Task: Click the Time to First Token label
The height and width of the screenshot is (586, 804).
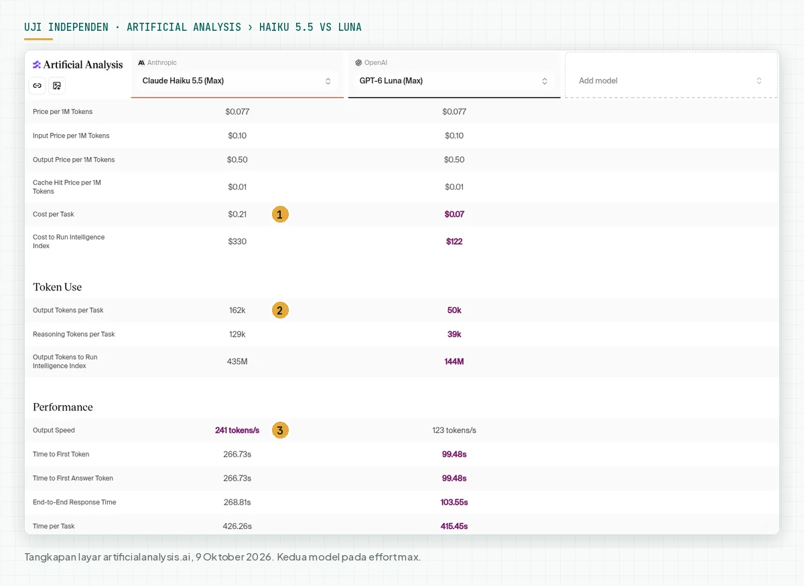Action: click(61, 455)
